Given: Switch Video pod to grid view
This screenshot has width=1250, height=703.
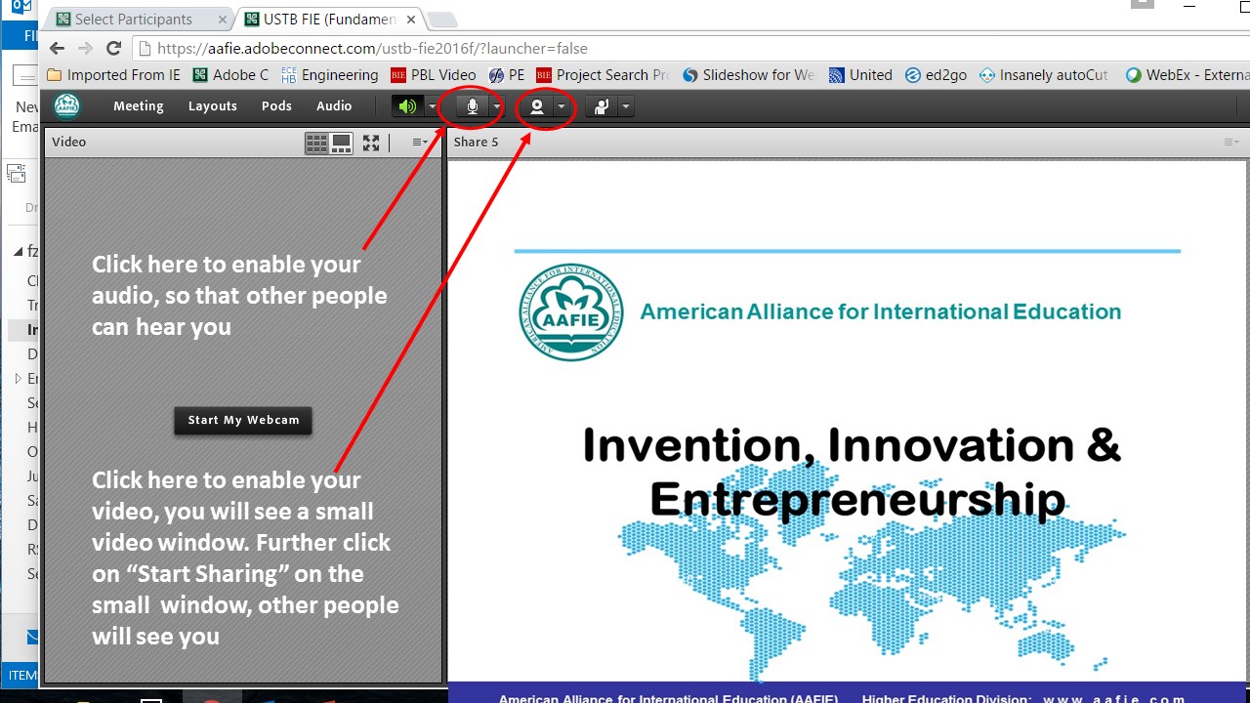Looking at the screenshot, I should coord(316,144).
